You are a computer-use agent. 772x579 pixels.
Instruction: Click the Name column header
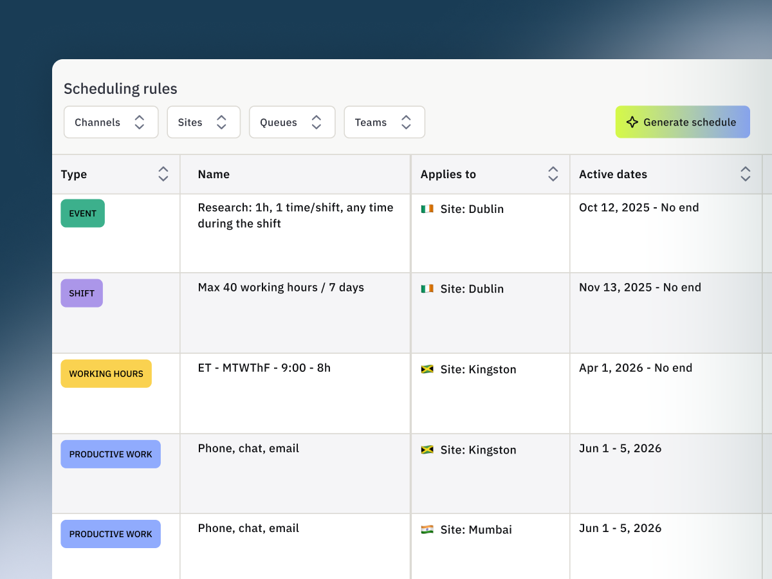214,174
